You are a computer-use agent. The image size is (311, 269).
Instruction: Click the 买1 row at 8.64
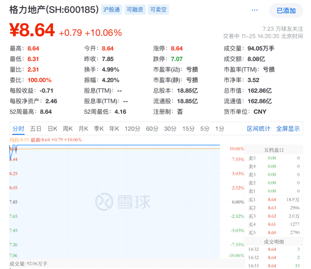(274, 199)
